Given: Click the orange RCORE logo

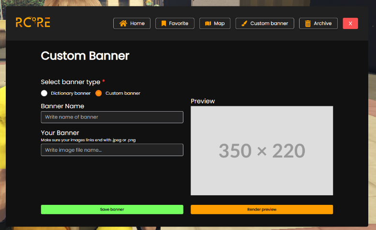Looking at the screenshot, I should coord(32,22).
